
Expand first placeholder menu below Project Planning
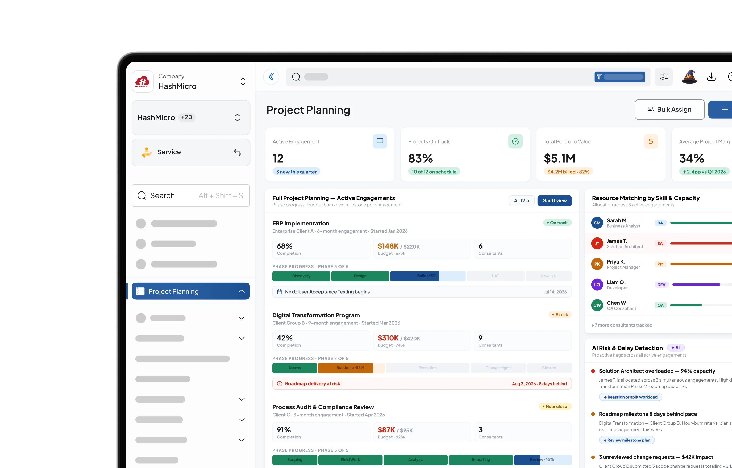(x=241, y=318)
